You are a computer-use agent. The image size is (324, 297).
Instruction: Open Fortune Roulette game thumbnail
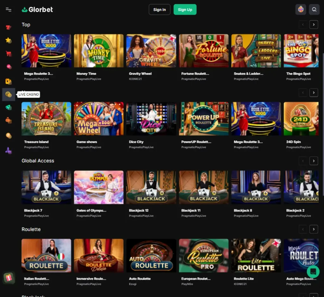pyautogui.click(x=204, y=51)
